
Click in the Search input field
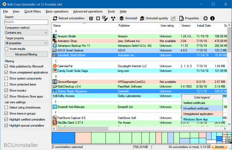tap(26, 22)
